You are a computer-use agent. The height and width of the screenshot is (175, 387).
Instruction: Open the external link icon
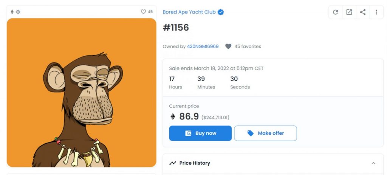tap(349, 12)
